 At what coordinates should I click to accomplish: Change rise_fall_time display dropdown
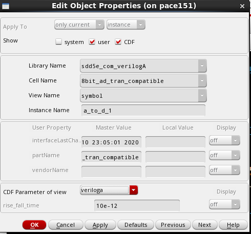tap(224, 204)
